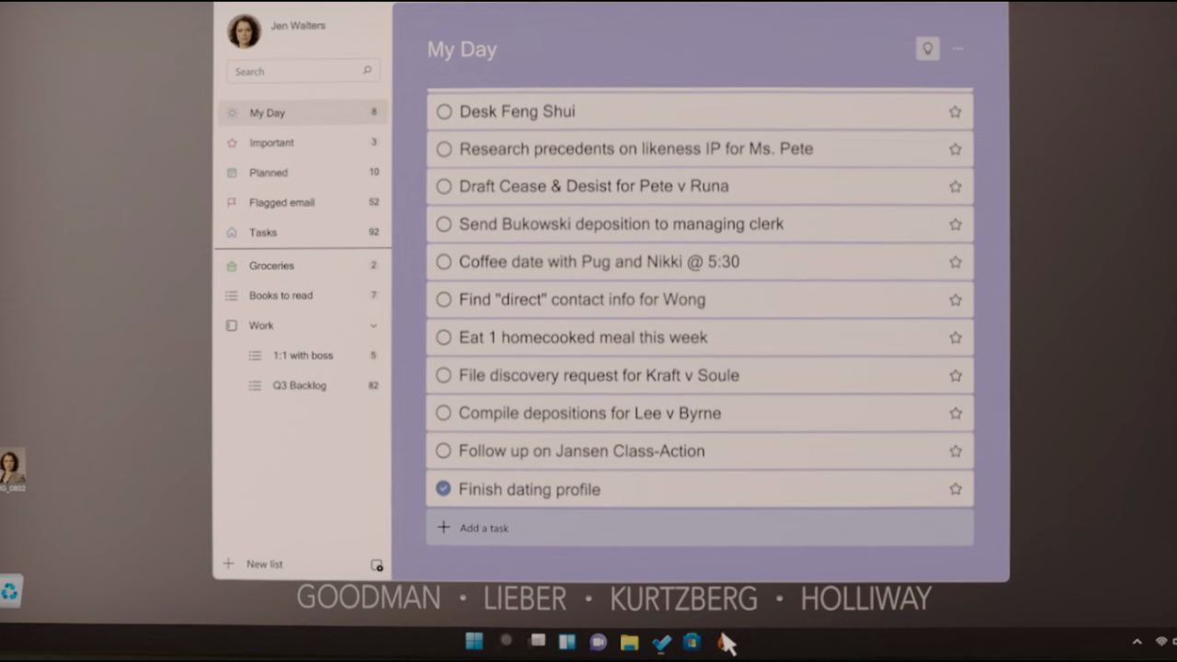The height and width of the screenshot is (662, 1177).
Task: Click the search magnifier icon
Action: click(367, 71)
